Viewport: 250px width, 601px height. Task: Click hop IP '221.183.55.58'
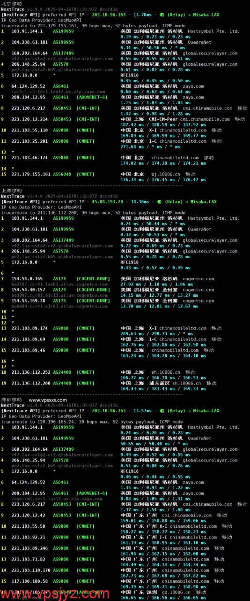(28, 526)
